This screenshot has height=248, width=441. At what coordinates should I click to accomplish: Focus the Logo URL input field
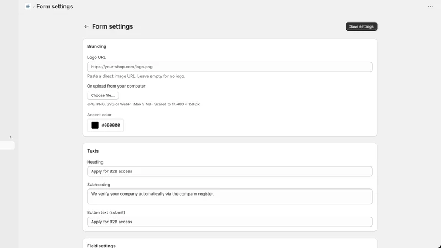[229, 67]
